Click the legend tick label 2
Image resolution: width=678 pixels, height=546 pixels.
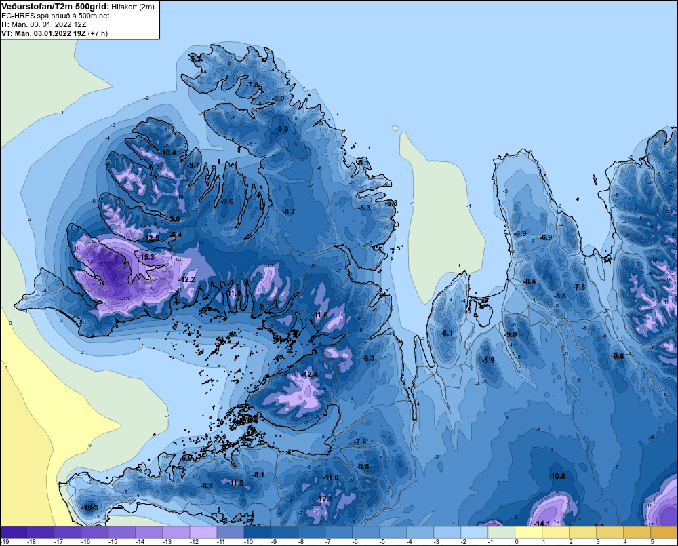tap(571, 542)
